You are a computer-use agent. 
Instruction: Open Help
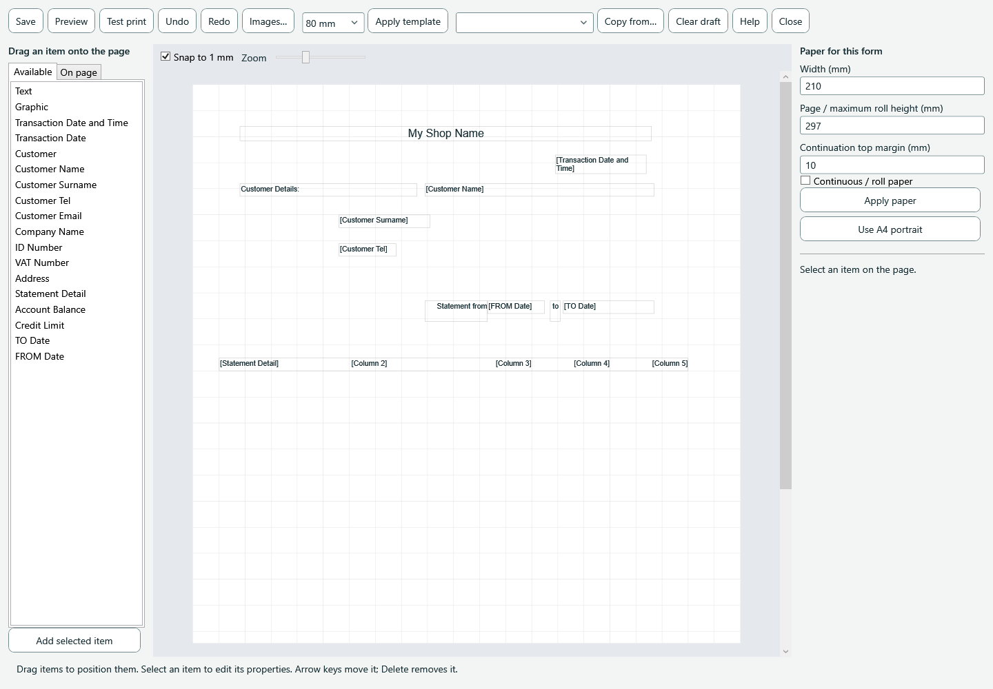pyautogui.click(x=750, y=21)
